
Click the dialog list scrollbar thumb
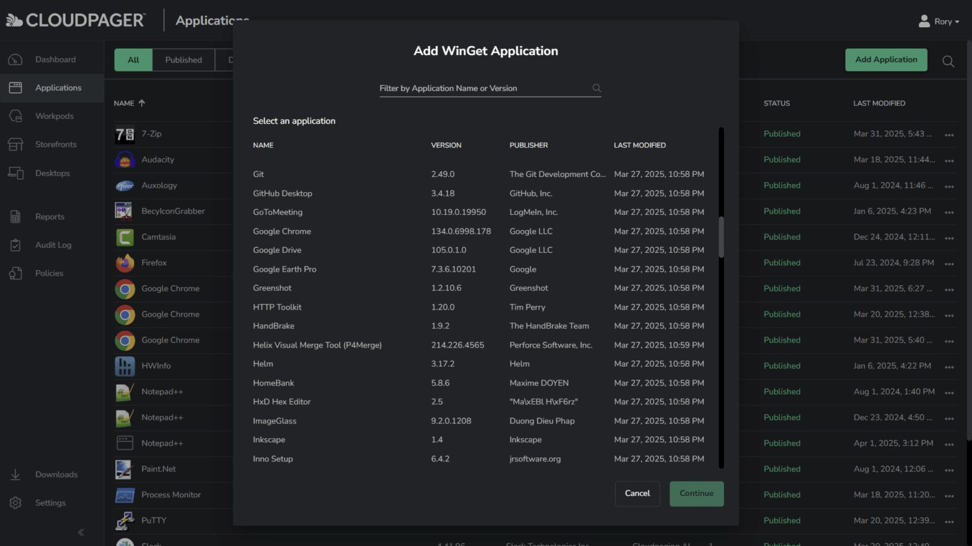pyautogui.click(x=721, y=237)
